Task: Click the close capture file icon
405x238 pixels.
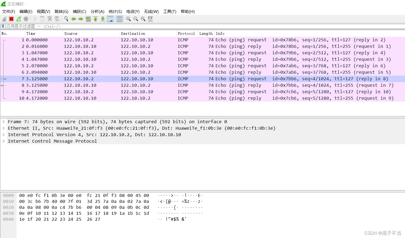Action: click(50, 19)
